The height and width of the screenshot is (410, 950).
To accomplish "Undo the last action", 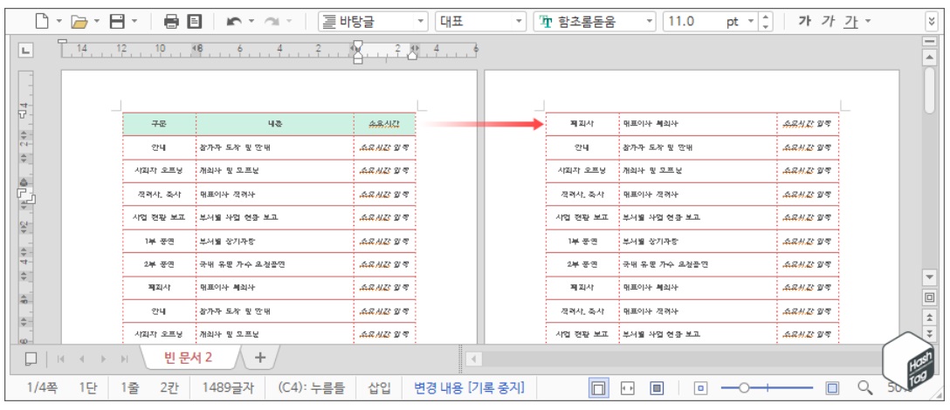I will tap(234, 22).
